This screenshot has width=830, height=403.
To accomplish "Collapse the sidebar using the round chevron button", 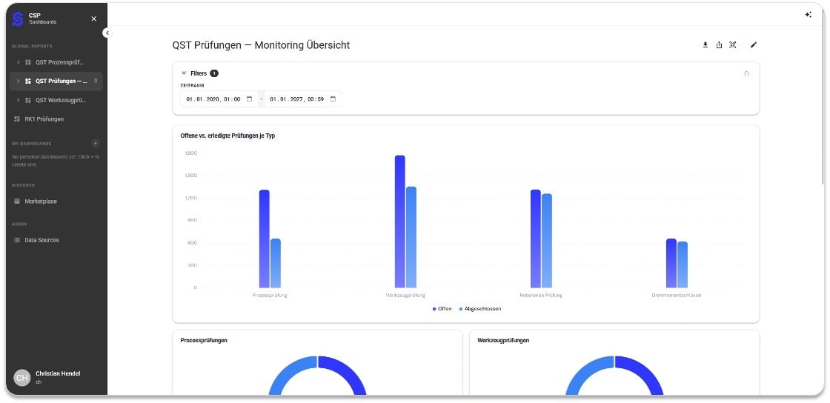I will pyautogui.click(x=107, y=33).
